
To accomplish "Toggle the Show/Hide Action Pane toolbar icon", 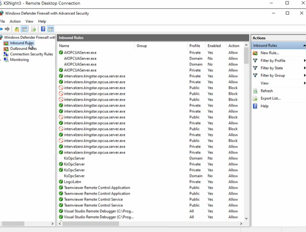I will [51, 29].
